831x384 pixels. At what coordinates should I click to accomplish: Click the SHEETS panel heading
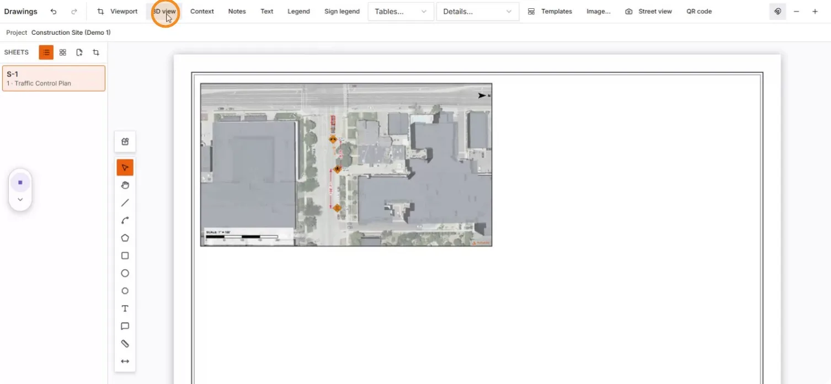[x=17, y=52]
